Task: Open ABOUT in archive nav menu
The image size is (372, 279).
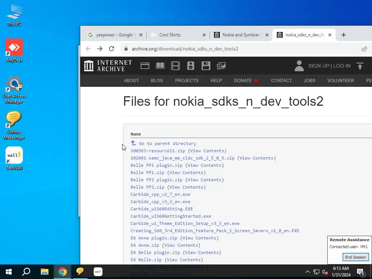Action: [131, 80]
